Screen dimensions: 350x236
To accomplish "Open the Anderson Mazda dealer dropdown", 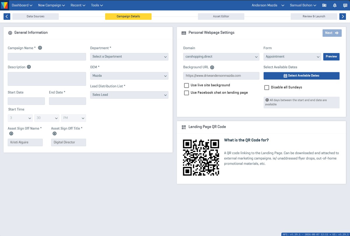I will pos(268,5).
